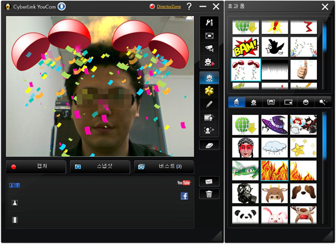Select the purple witch hat gadget
Viewport: 336px width, 244px height.
pos(274,125)
